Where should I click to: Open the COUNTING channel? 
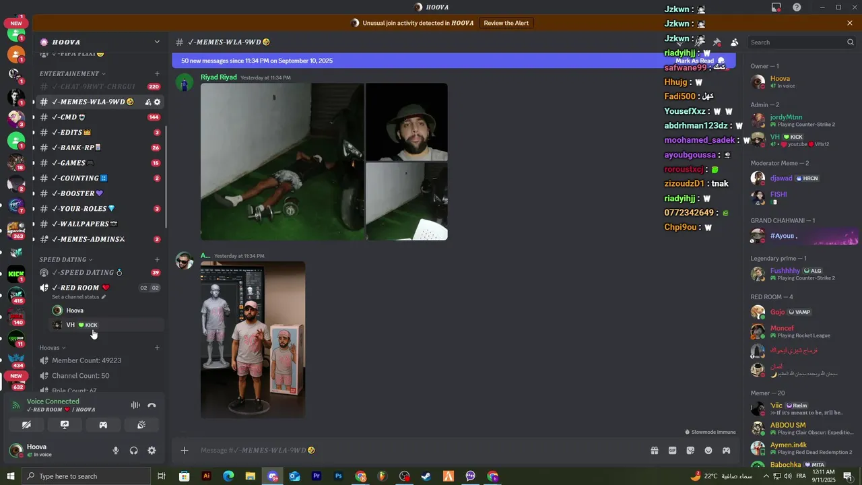tap(100, 179)
